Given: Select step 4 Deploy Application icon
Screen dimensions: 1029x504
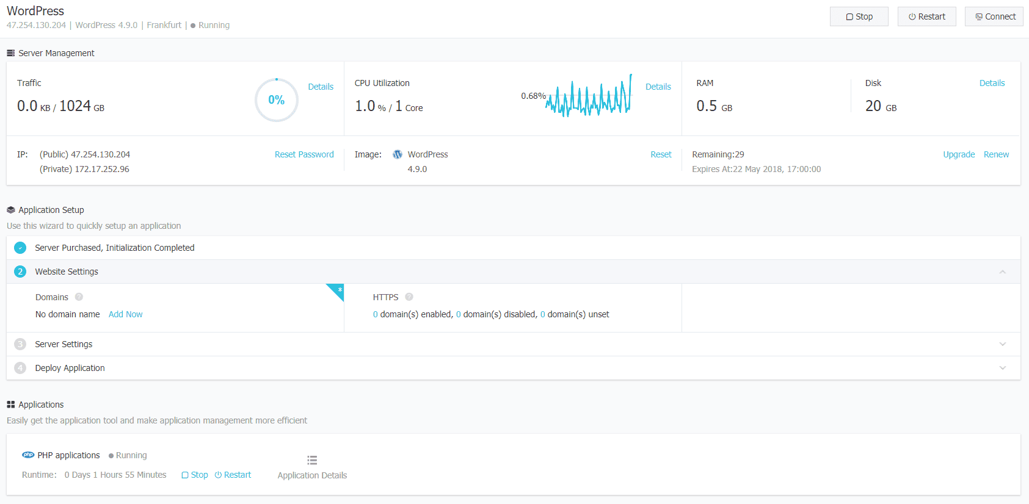Looking at the screenshot, I should 20,368.
